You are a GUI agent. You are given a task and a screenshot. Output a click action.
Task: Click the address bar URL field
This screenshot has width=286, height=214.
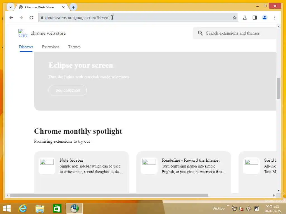pos(138,18)
